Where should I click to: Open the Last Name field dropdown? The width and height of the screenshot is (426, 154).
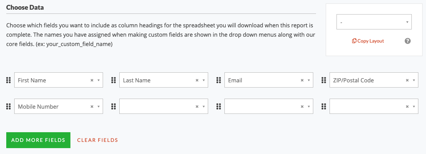point(164,80)
